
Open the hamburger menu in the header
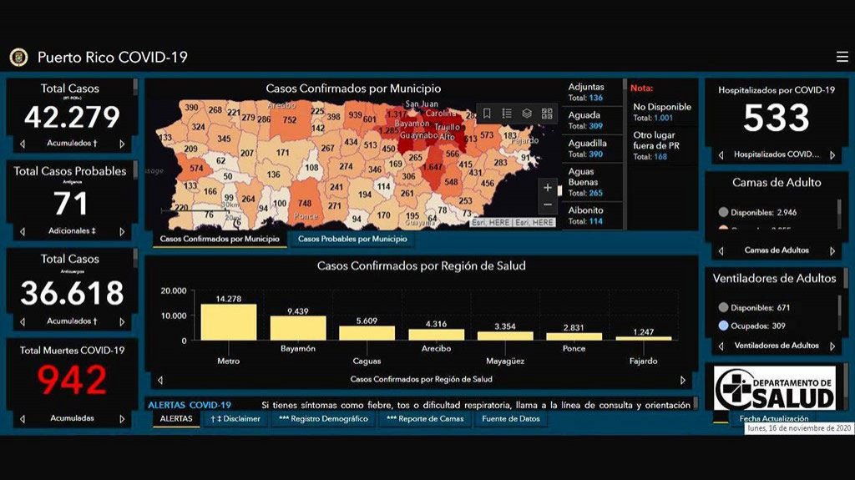(x=842, y=57)
